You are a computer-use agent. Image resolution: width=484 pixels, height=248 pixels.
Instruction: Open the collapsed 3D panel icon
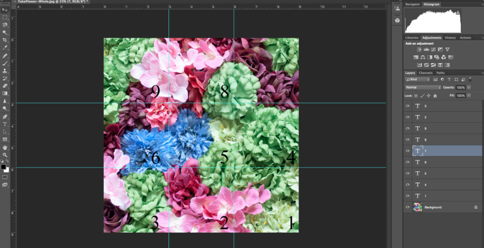(397, 20)
